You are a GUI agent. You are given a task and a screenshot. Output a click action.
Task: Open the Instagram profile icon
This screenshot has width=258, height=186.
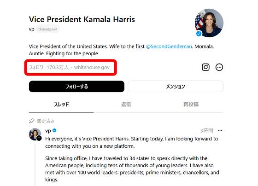point(205,67)
